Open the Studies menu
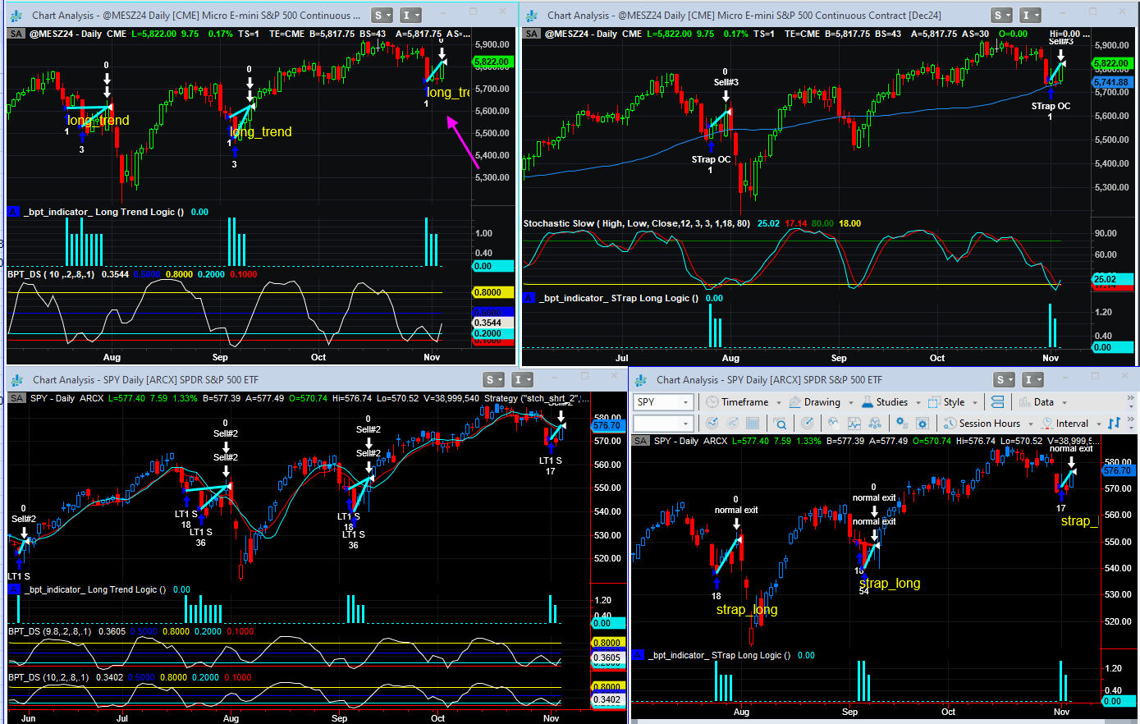This screenshot has height=724, width=1140. point(890,402)
